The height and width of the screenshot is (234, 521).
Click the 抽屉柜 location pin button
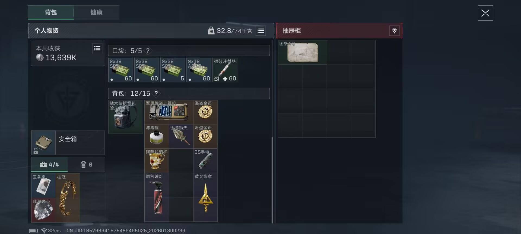[395, 31]
